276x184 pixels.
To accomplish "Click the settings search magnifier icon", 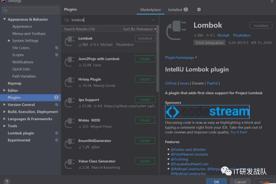I will tap(5, 10).
